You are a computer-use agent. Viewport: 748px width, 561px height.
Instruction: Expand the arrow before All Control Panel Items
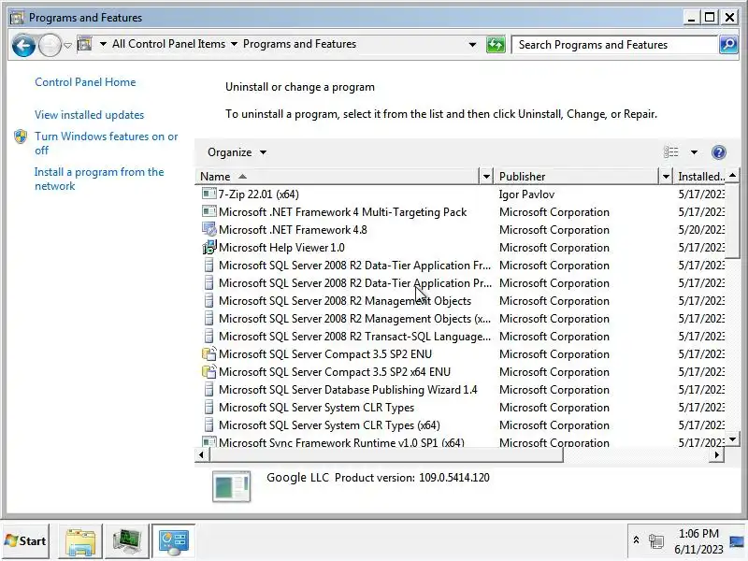click(x=103, y=44)
